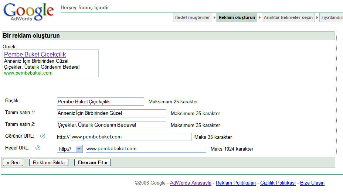Screen dimensions: 343x196
Task: Click the 'Bir reklam oluşturun' heading
Action: pos(31,35)
